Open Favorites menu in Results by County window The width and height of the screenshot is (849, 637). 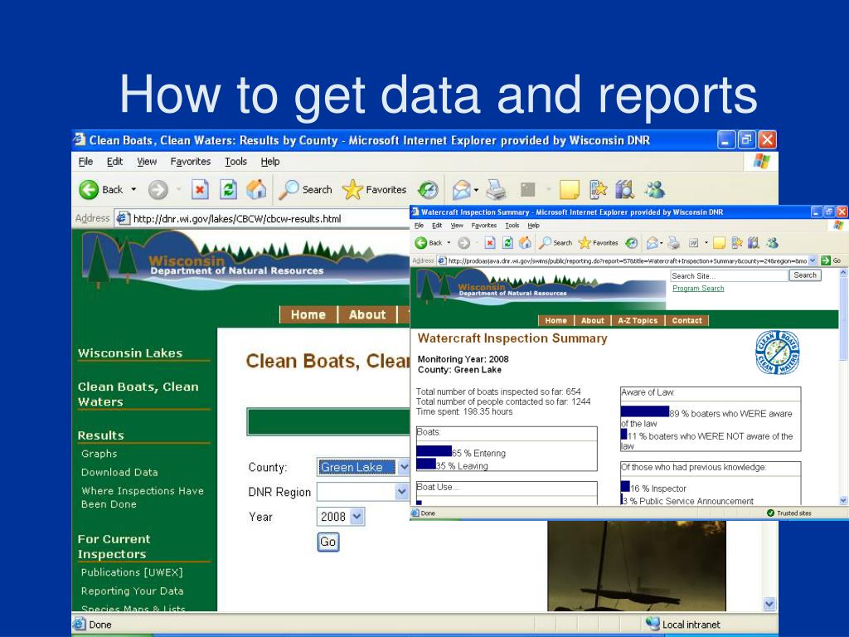(190, 162)
